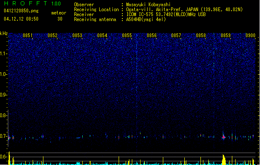Click the 1.0 kHz axis label
The height and width of the screenshot is (165, 260).
pyautogui.click(x=4, y=74)
